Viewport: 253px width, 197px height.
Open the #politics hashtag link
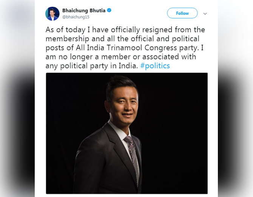click(x=155, y=66)
